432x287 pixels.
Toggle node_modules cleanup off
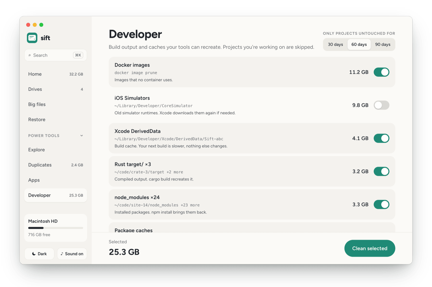pyautogui.click(x=381, y=205)
